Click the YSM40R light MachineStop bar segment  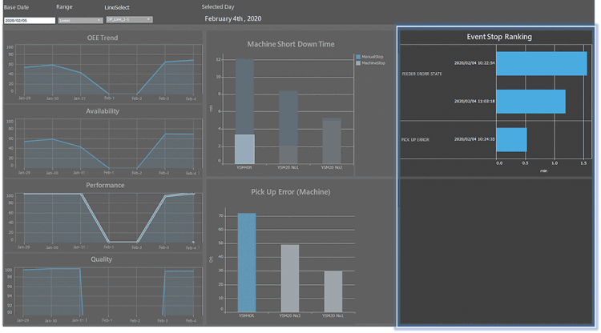244,149
